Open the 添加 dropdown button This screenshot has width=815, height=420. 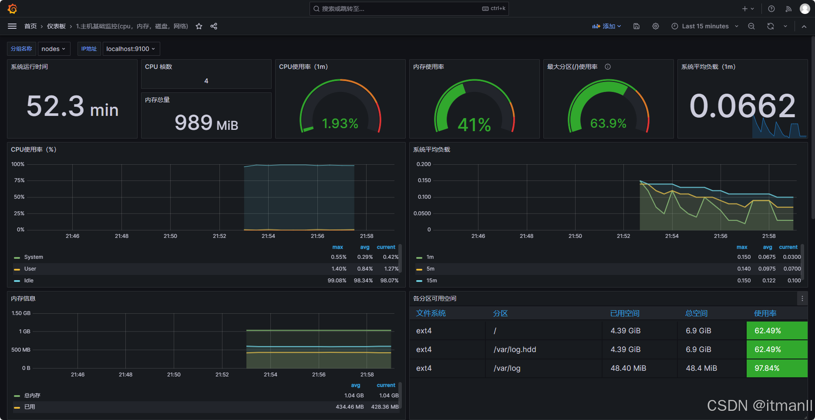pos(606,26)
